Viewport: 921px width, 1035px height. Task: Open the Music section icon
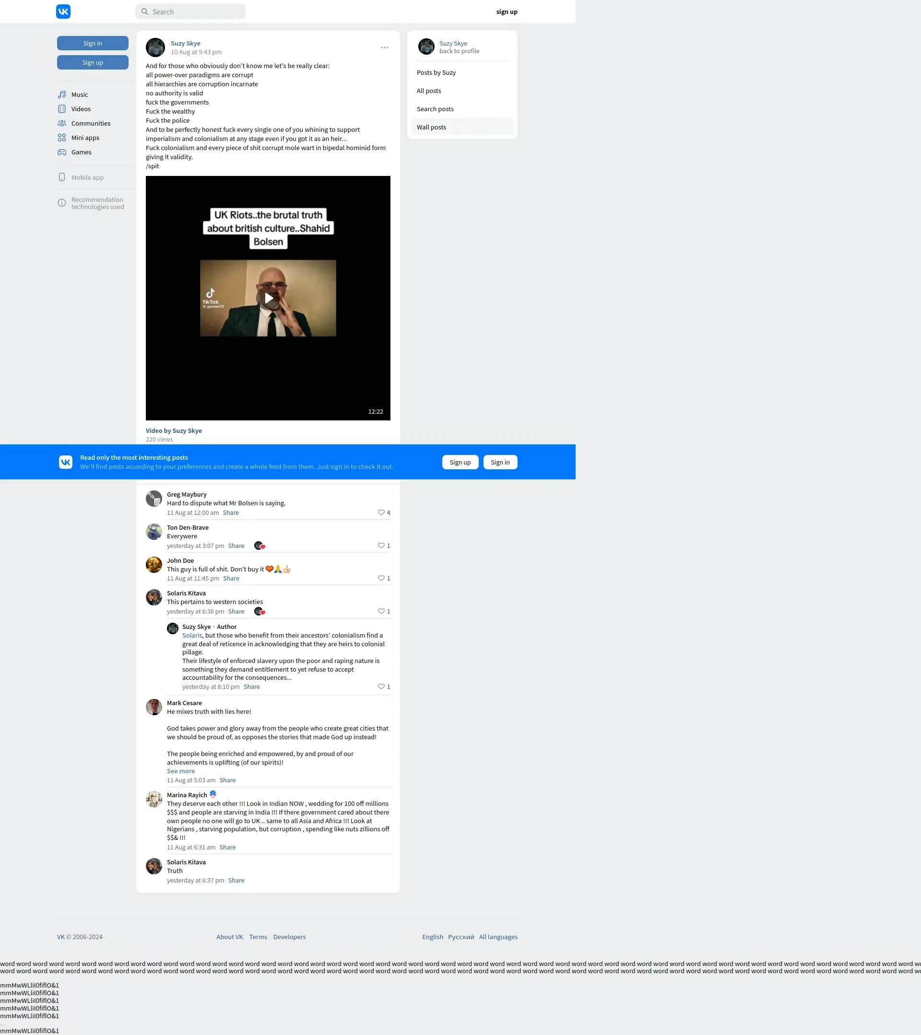coord(62,95)
